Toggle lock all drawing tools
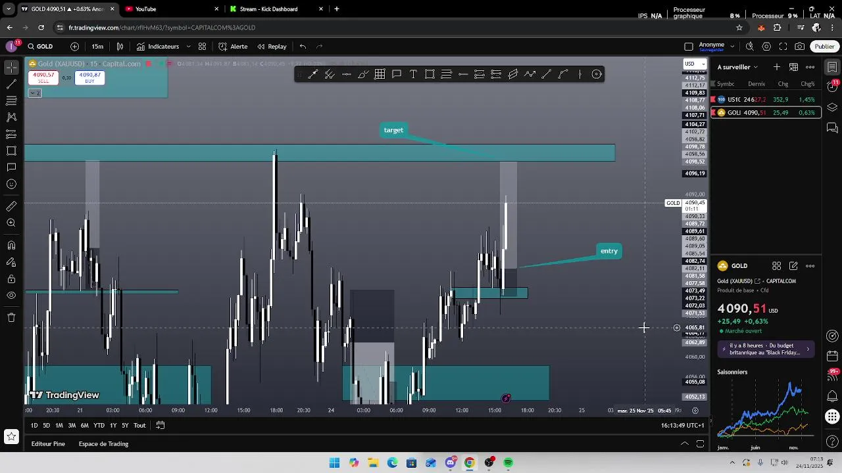 [x=11, y=279]
